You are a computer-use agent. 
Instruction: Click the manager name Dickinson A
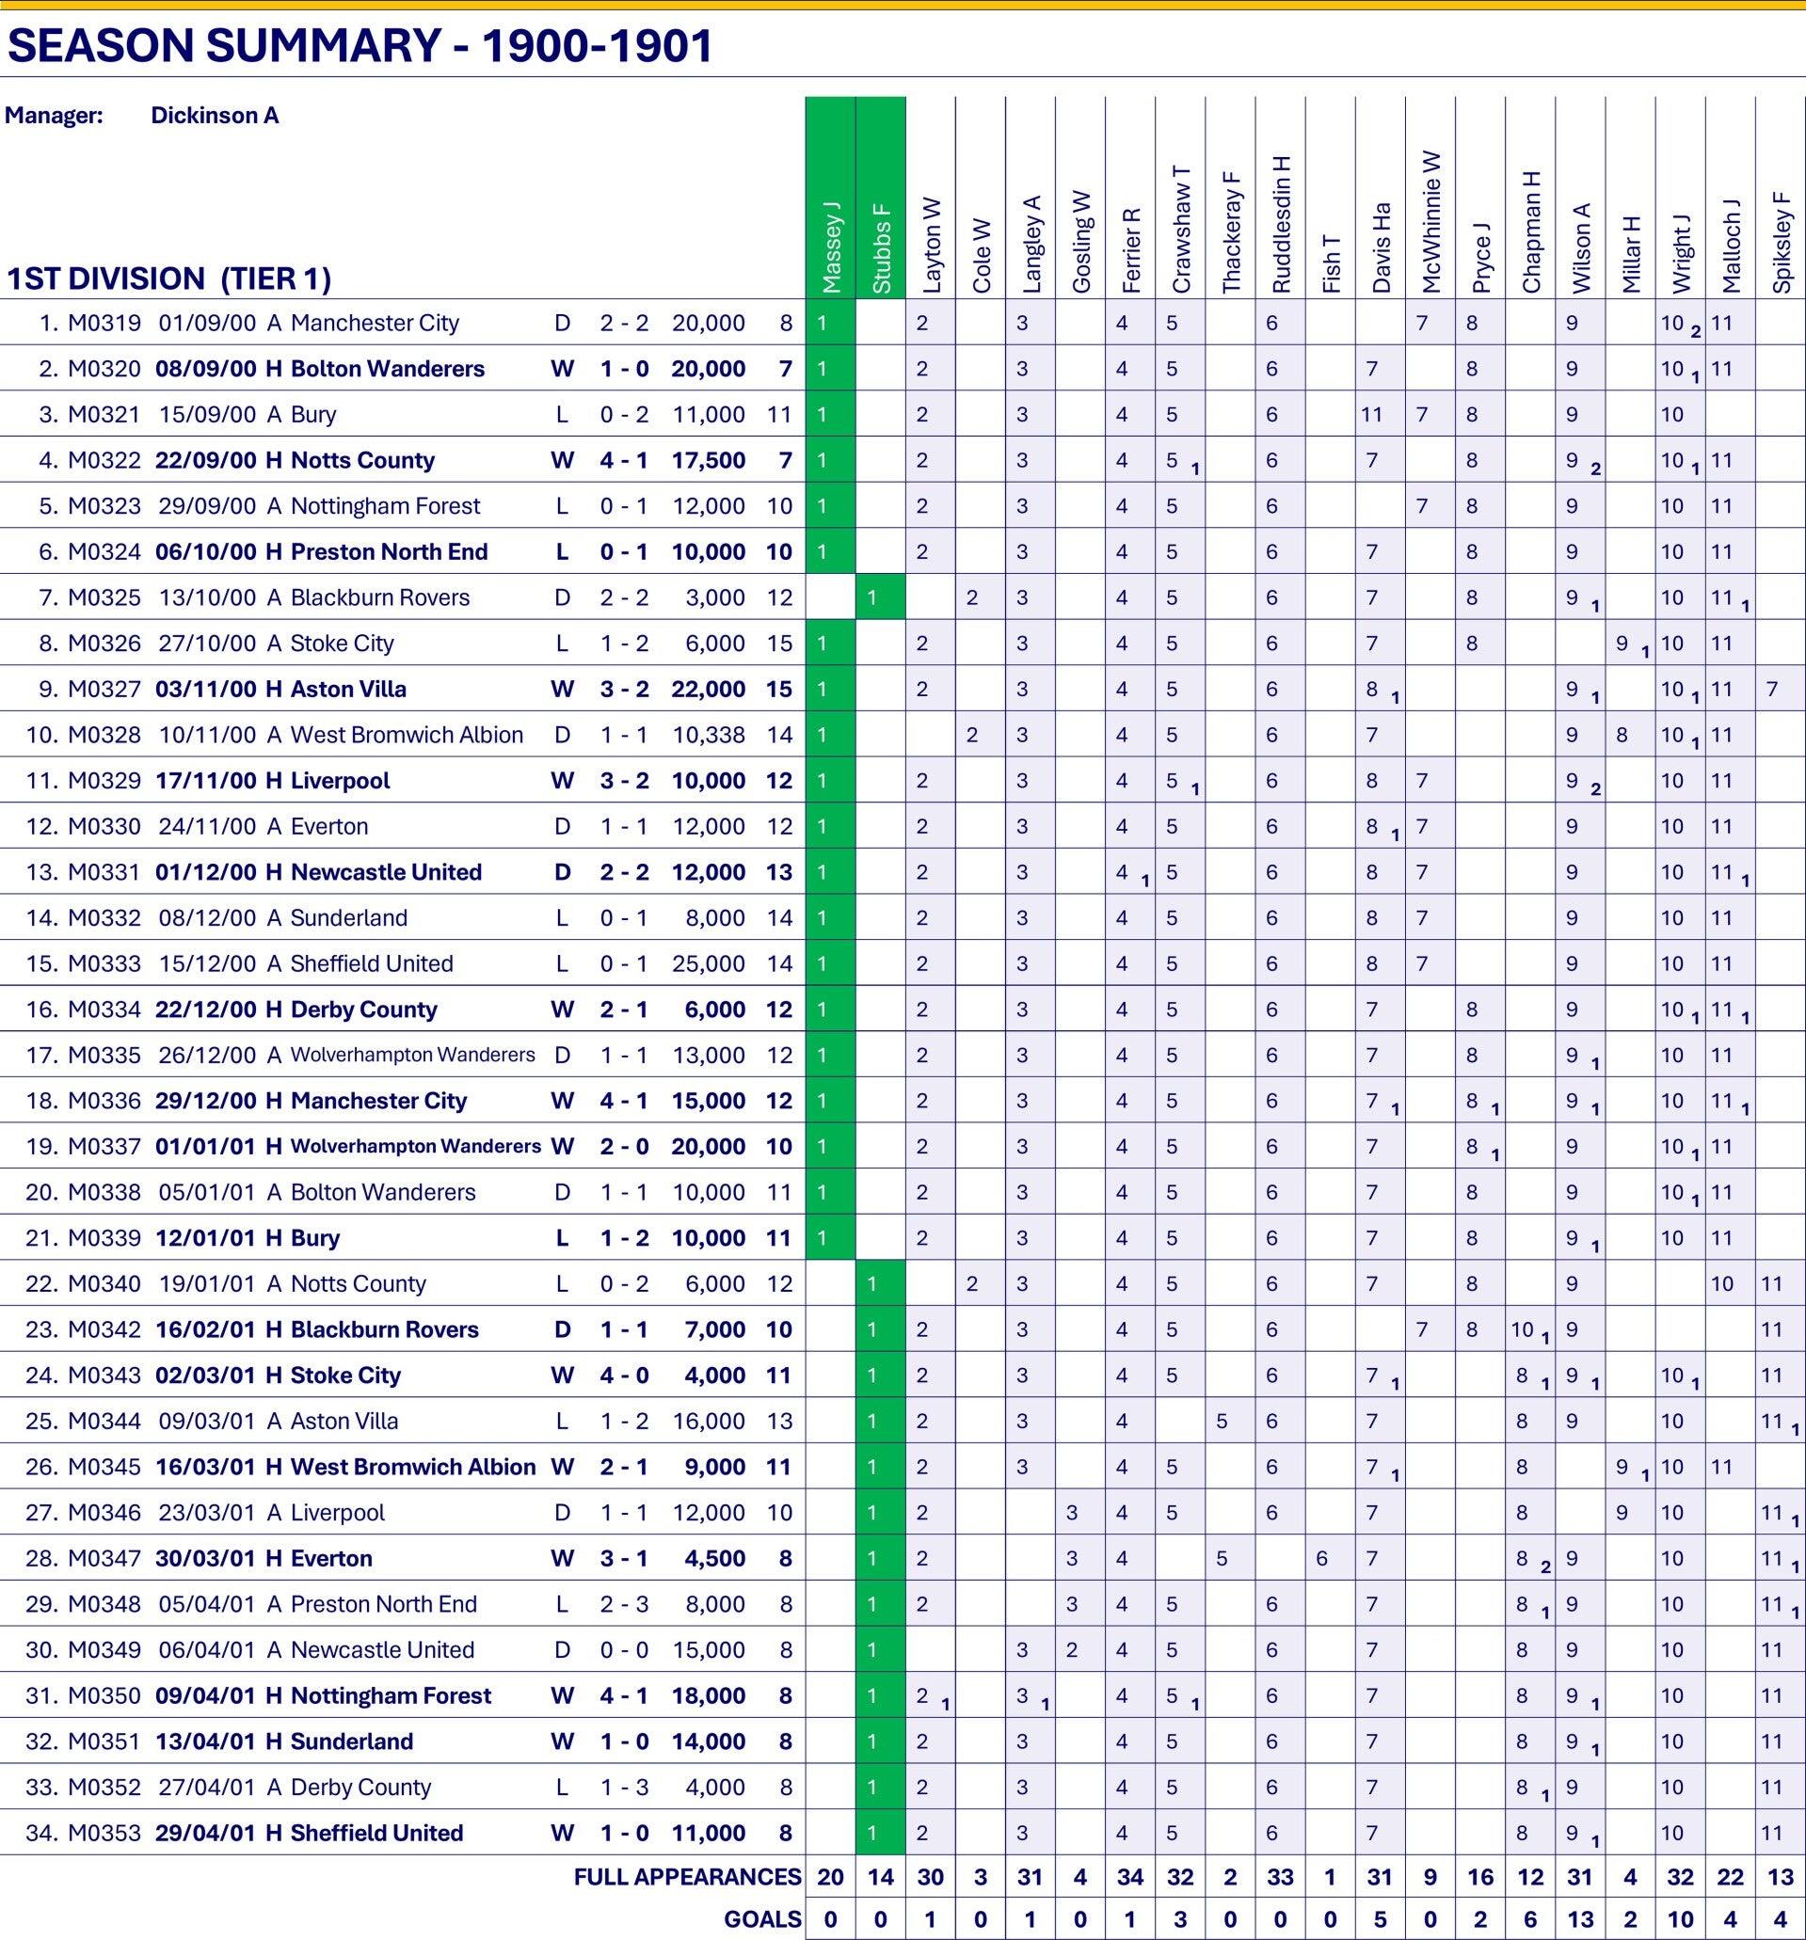[215, 115]
